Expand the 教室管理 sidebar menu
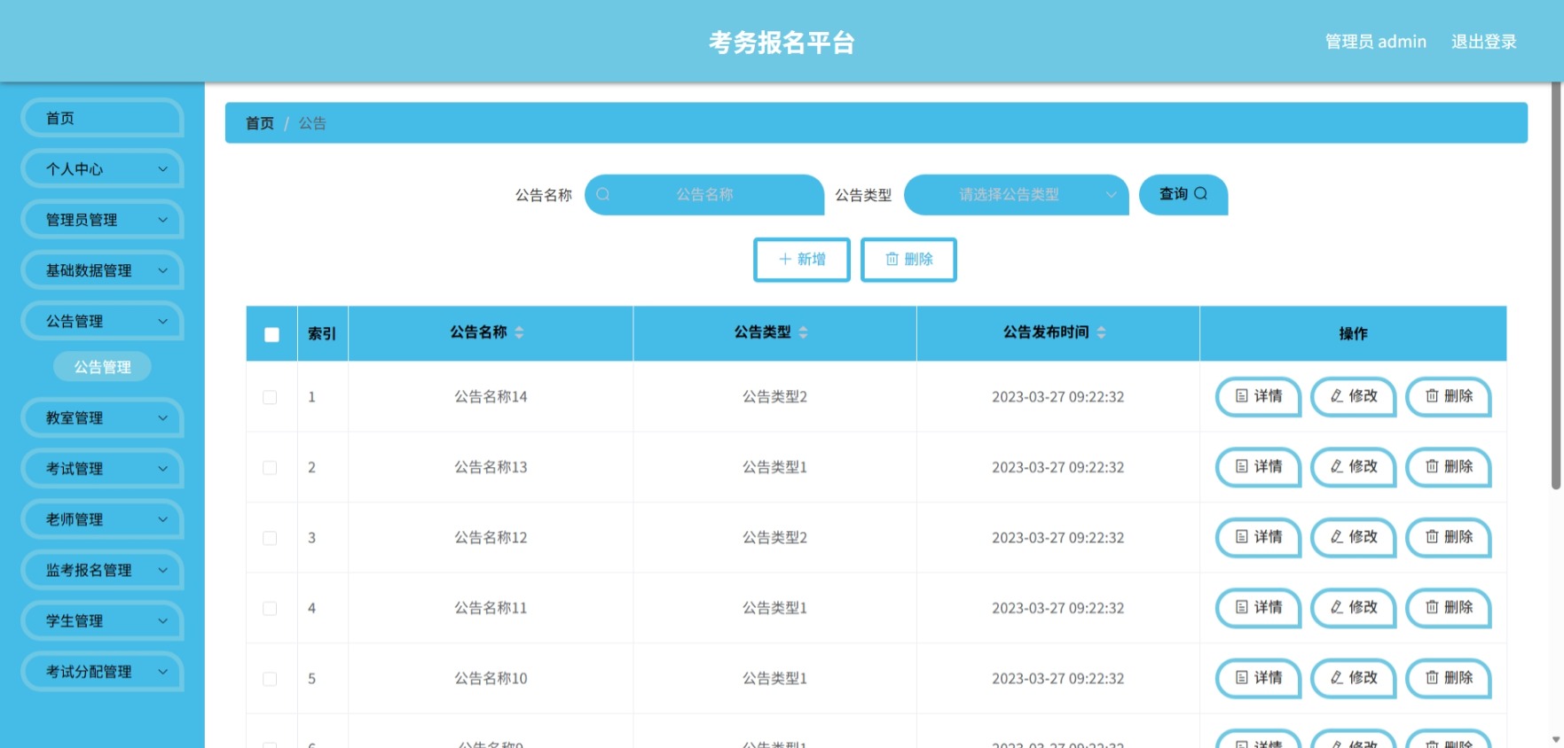This screenshot has width=1564, height=748. [102, 417]
